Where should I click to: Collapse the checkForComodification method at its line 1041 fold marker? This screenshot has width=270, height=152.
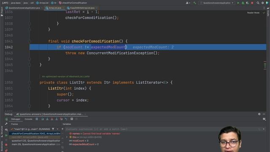pos(30,41)
